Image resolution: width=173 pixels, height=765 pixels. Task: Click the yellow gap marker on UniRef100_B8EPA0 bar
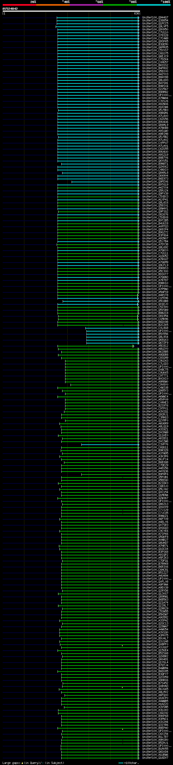point(122,729)
